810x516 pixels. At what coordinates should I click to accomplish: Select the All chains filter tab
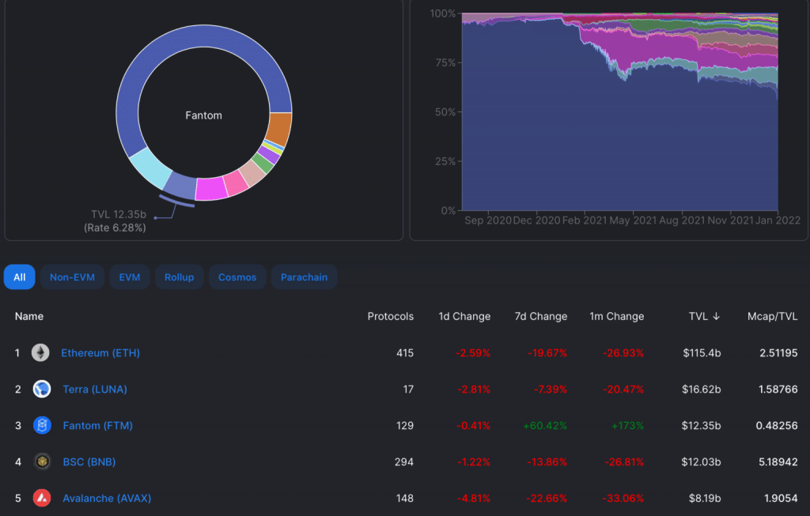point(20,277)
